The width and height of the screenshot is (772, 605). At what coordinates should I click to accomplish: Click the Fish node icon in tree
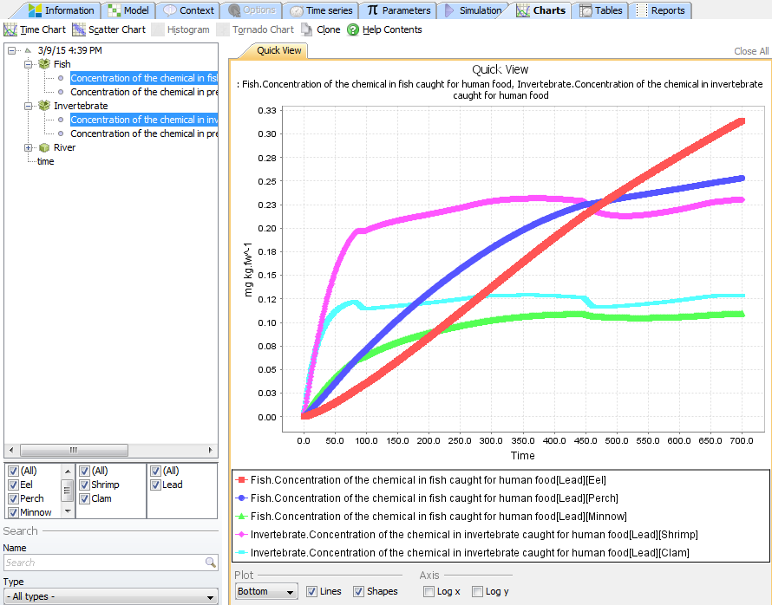(x=44, y=64)
